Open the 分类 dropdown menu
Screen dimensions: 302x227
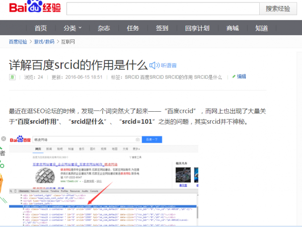click(72, 28)
